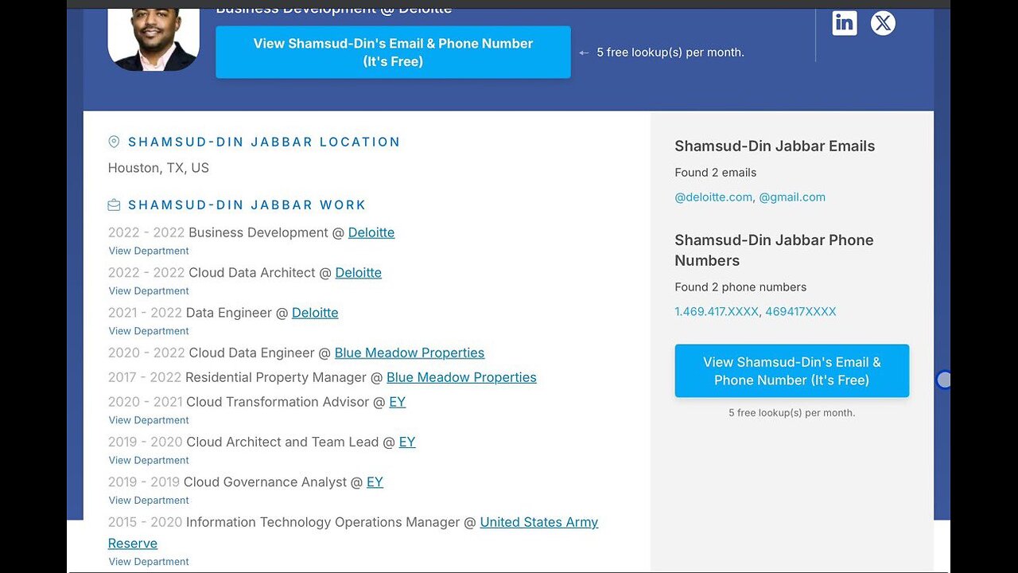Open the LinkedIn profile icon
The image size is (1018, 573).
pyautogui.click(x=845, y=23)
